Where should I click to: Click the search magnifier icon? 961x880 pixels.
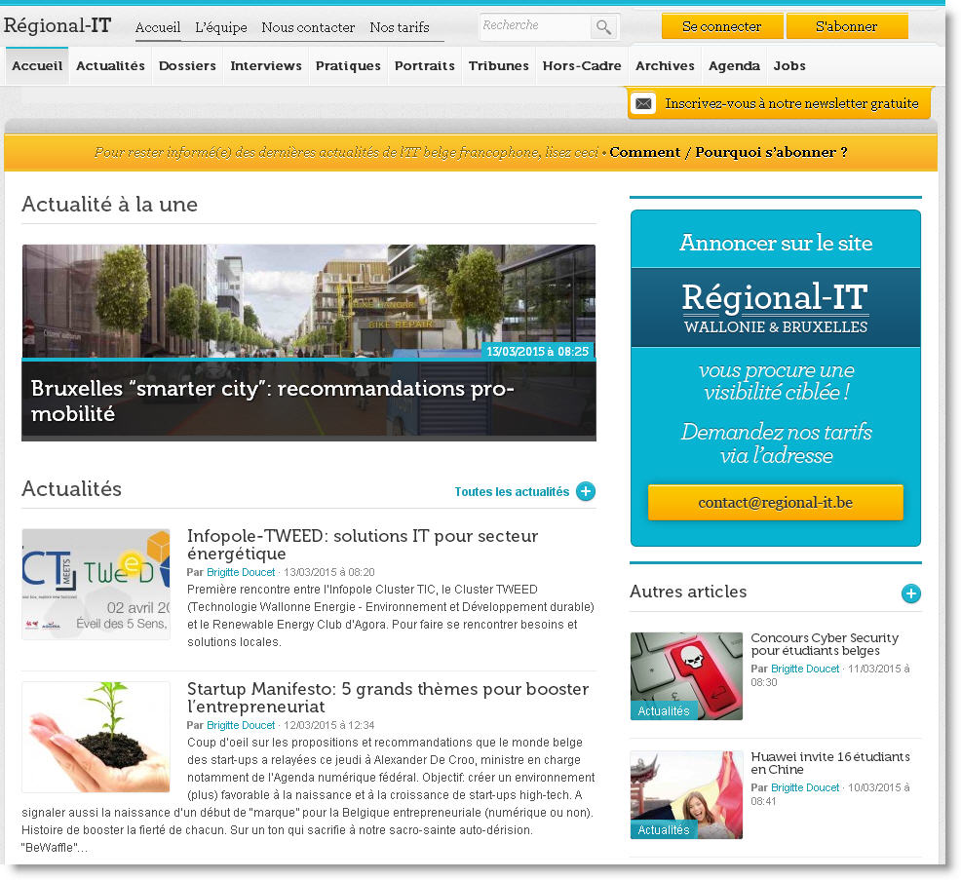603,26
